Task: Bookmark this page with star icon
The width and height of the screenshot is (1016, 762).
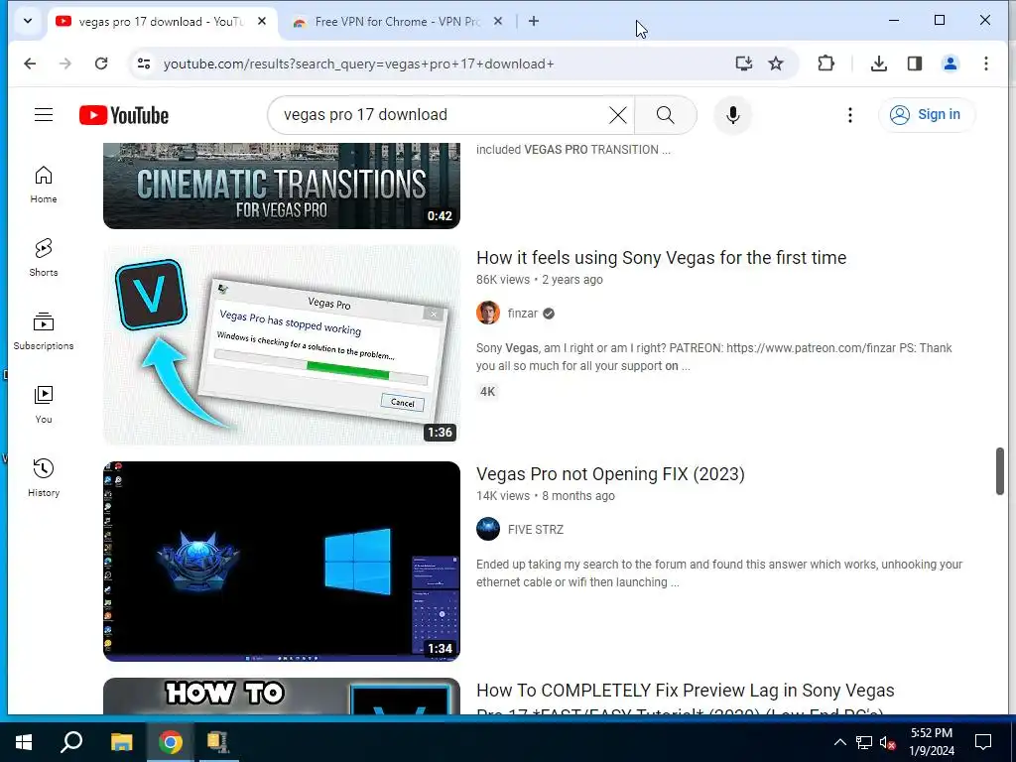Action: 776,63
